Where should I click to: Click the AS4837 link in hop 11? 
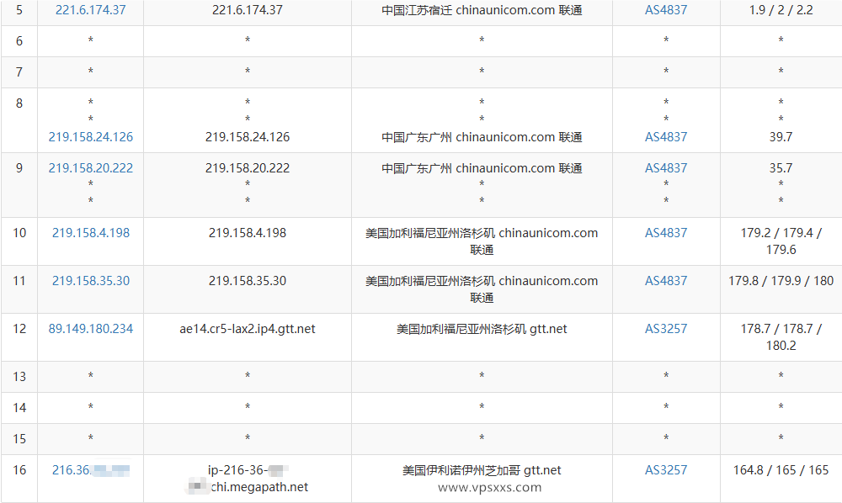[x=666, y=280]
